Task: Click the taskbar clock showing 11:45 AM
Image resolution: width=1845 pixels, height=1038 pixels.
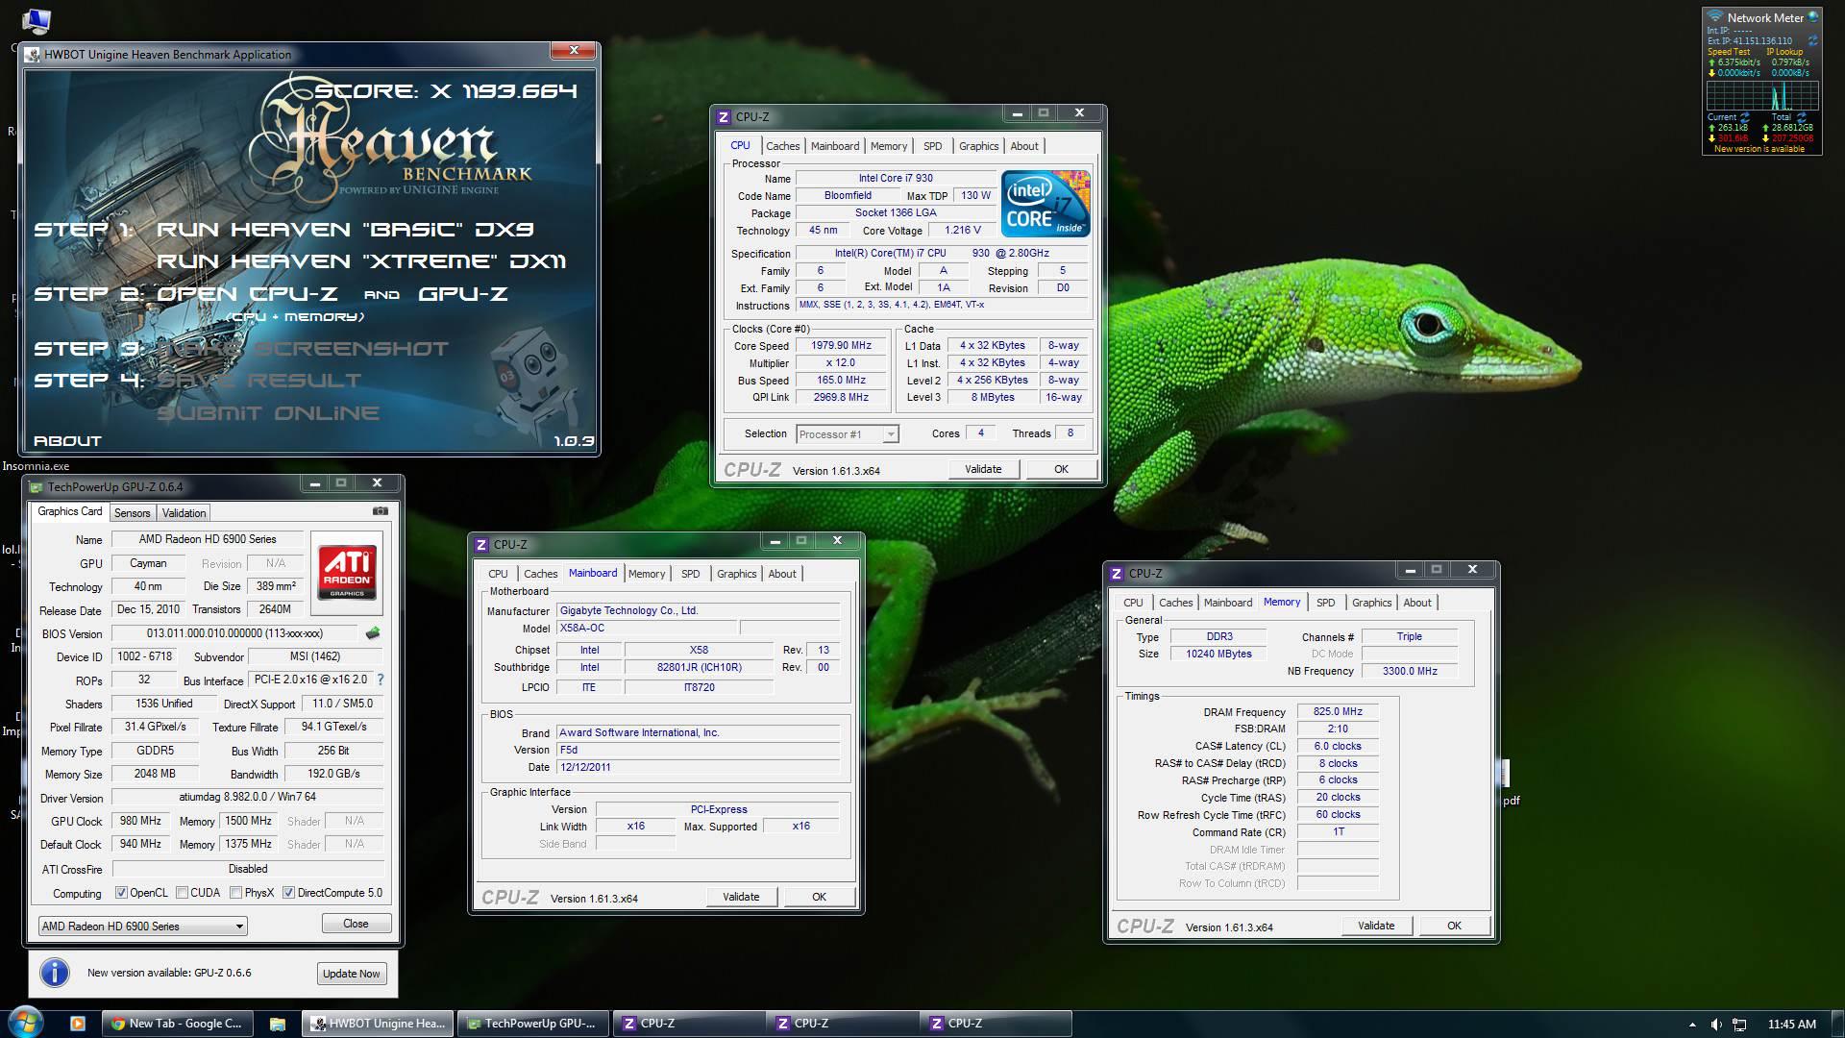Action: point(1792,1025)
